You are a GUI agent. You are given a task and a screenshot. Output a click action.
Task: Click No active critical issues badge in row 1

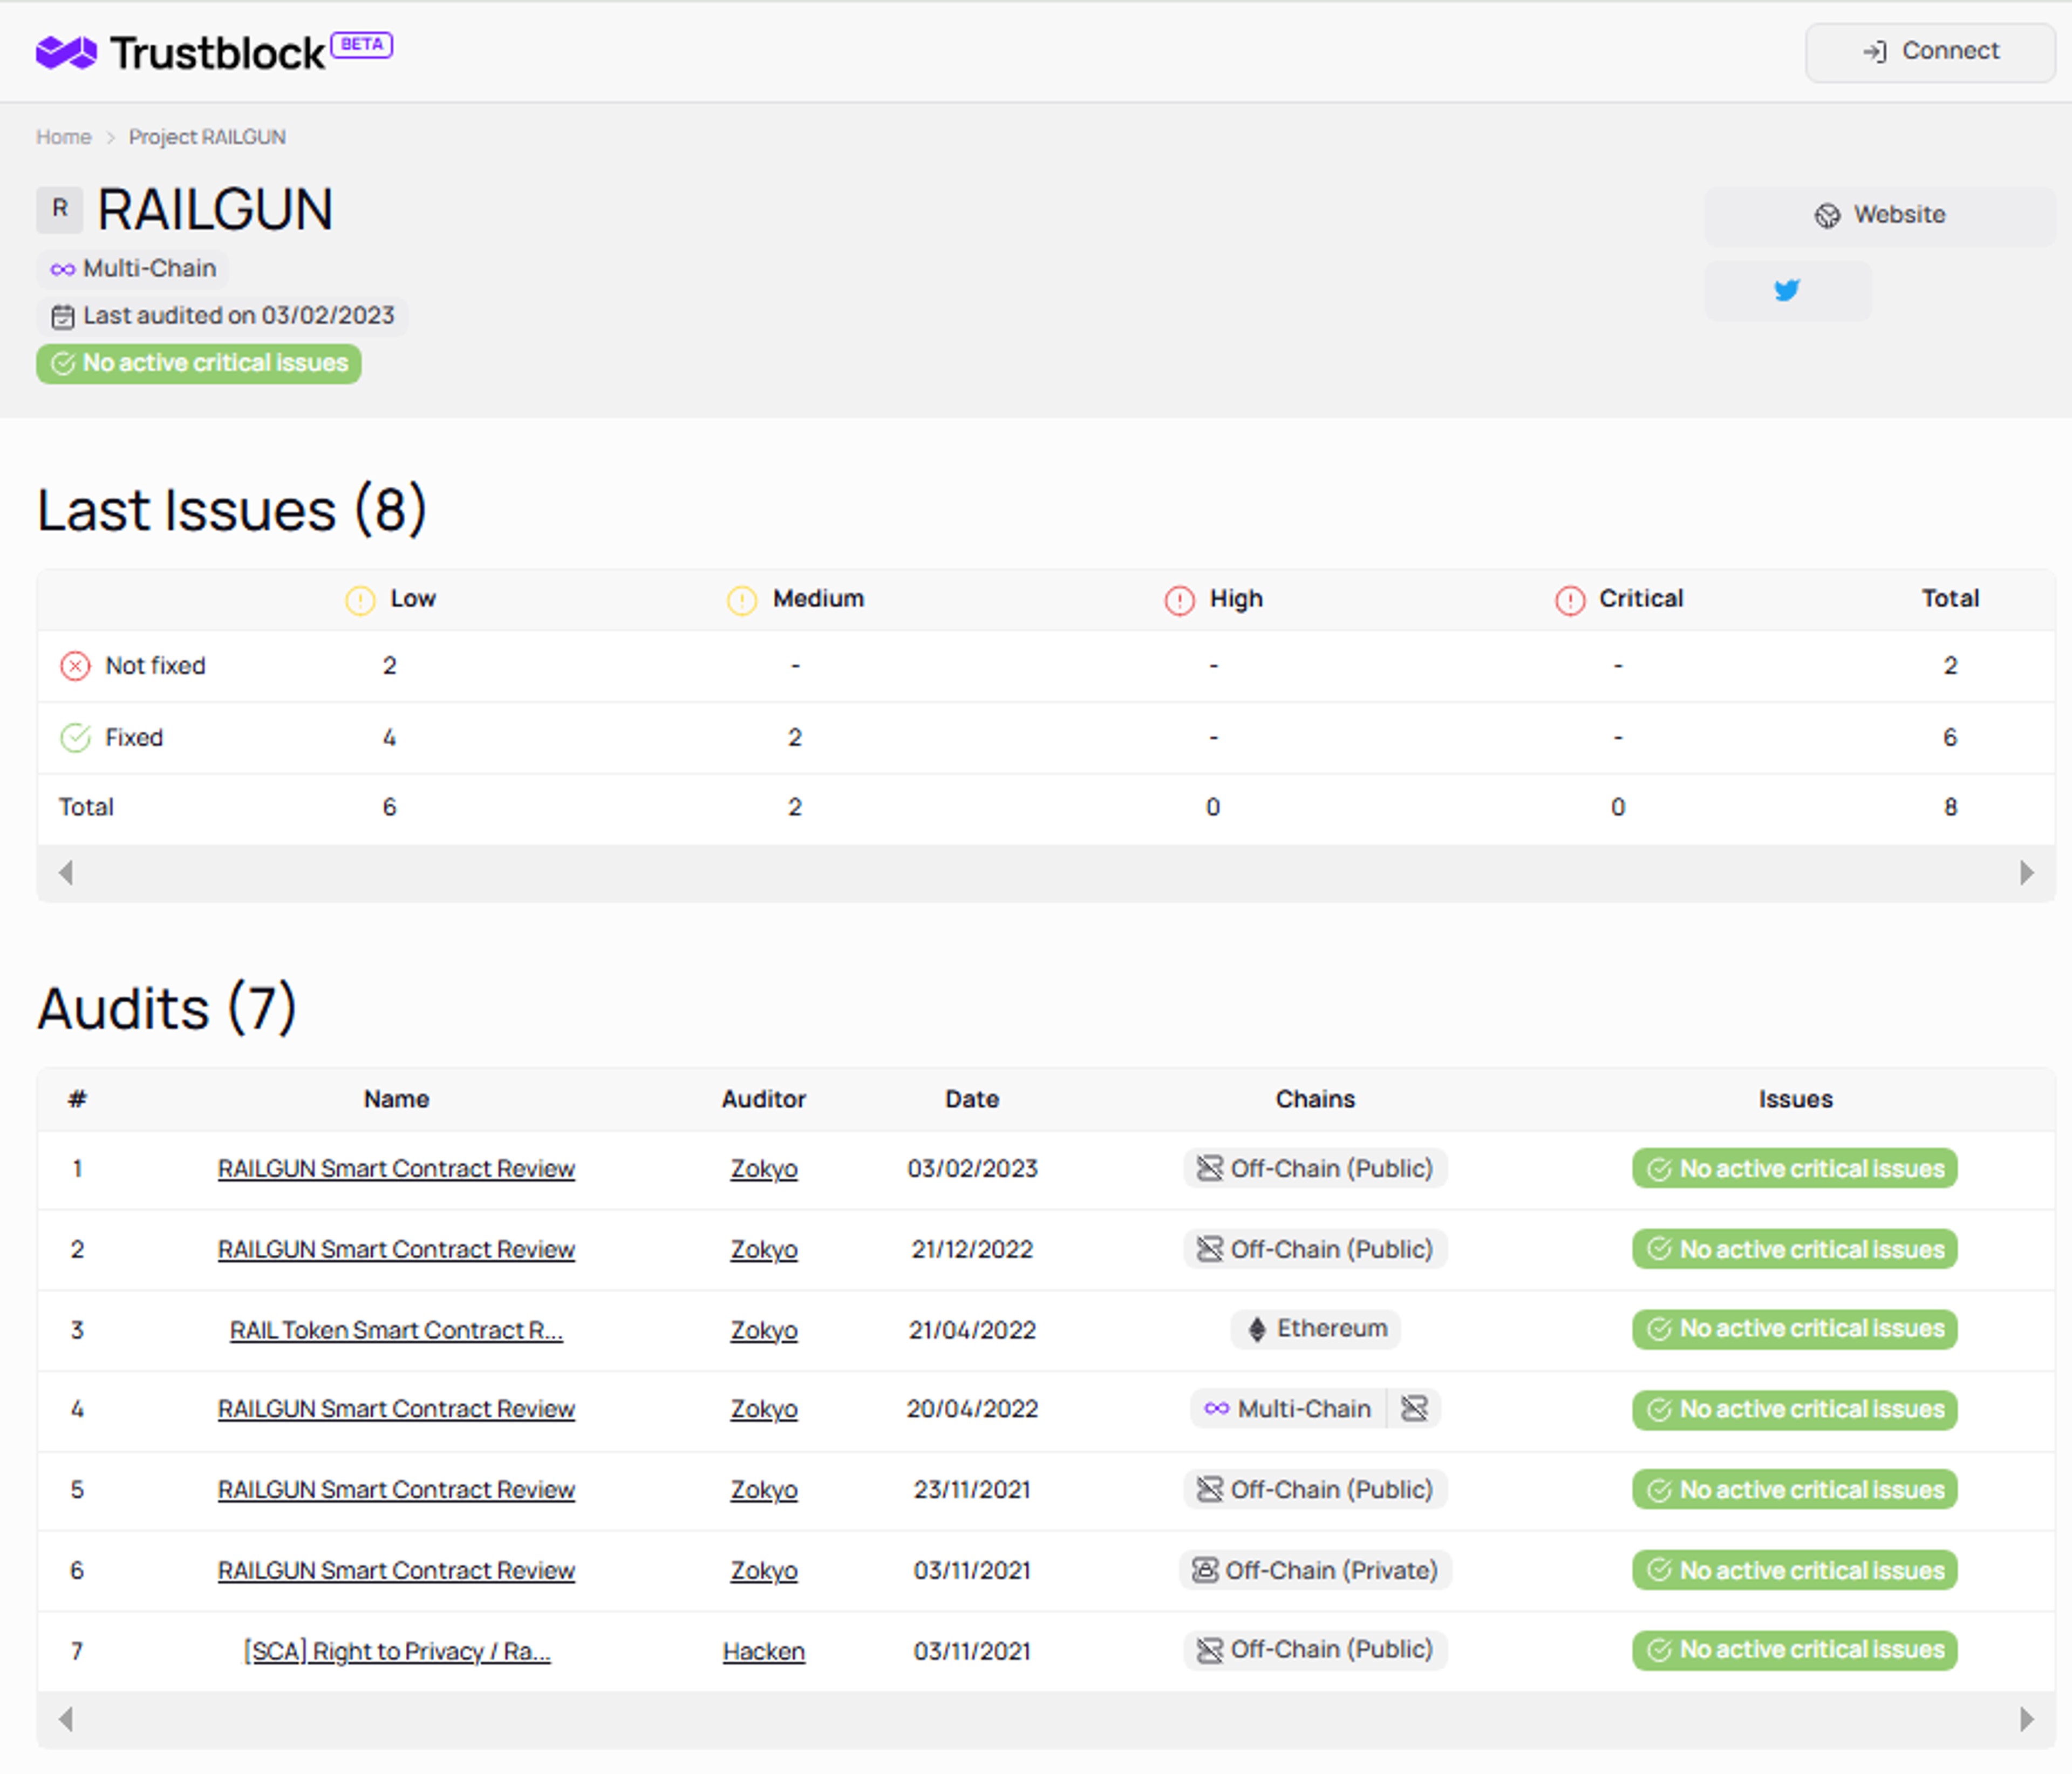tap(1795, 1169)
